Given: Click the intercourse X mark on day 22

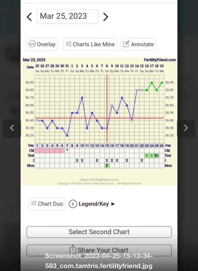Looking at the screenshot, I should point(142,161).
